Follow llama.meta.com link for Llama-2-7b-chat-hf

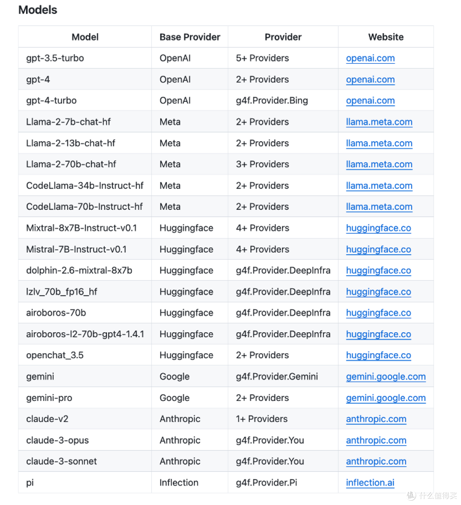point(379,122)
